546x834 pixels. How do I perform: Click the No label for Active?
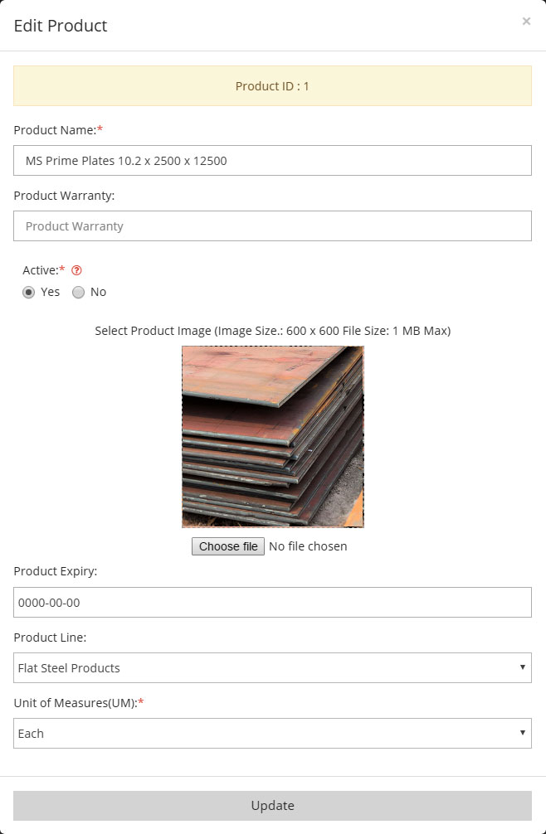tap(99, 292)
